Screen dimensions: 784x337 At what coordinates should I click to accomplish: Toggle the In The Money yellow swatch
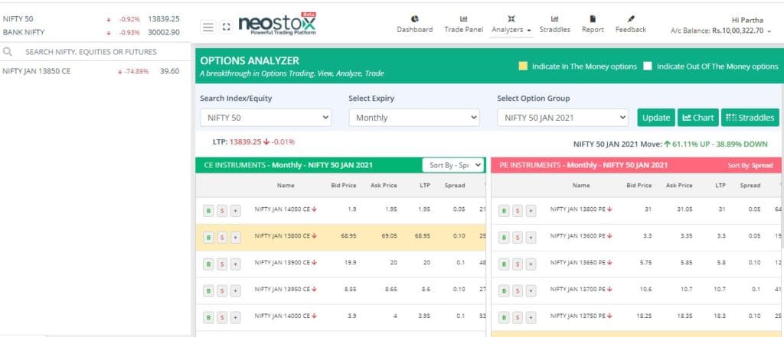pyautogui.click(x=522, y=66)
